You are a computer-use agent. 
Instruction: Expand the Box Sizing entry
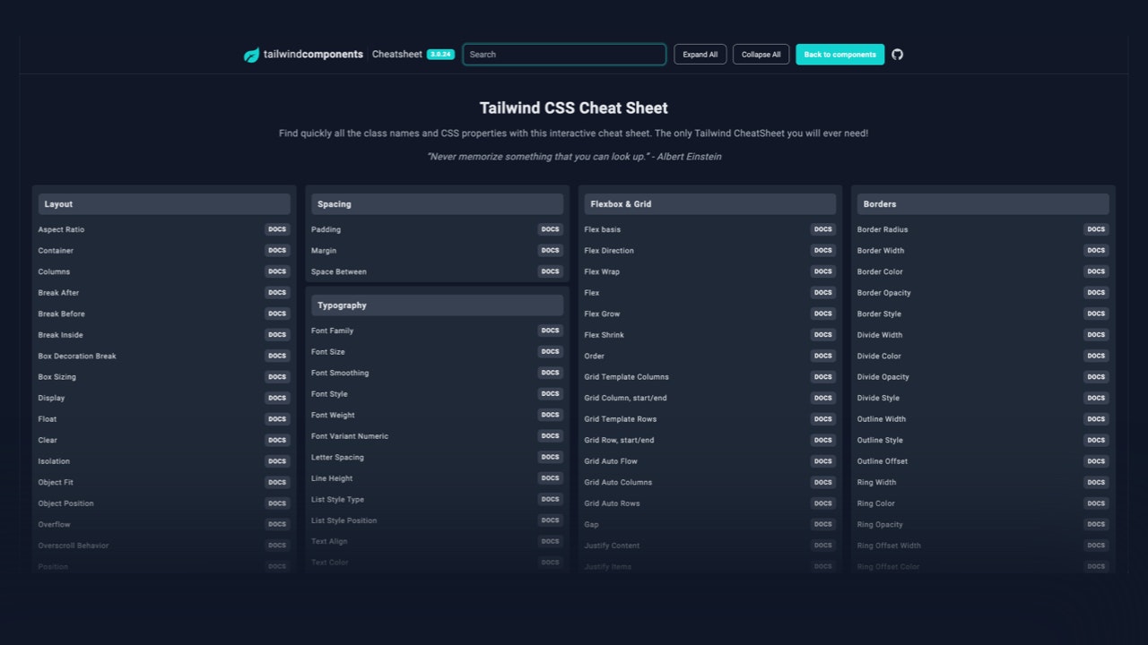163,377
